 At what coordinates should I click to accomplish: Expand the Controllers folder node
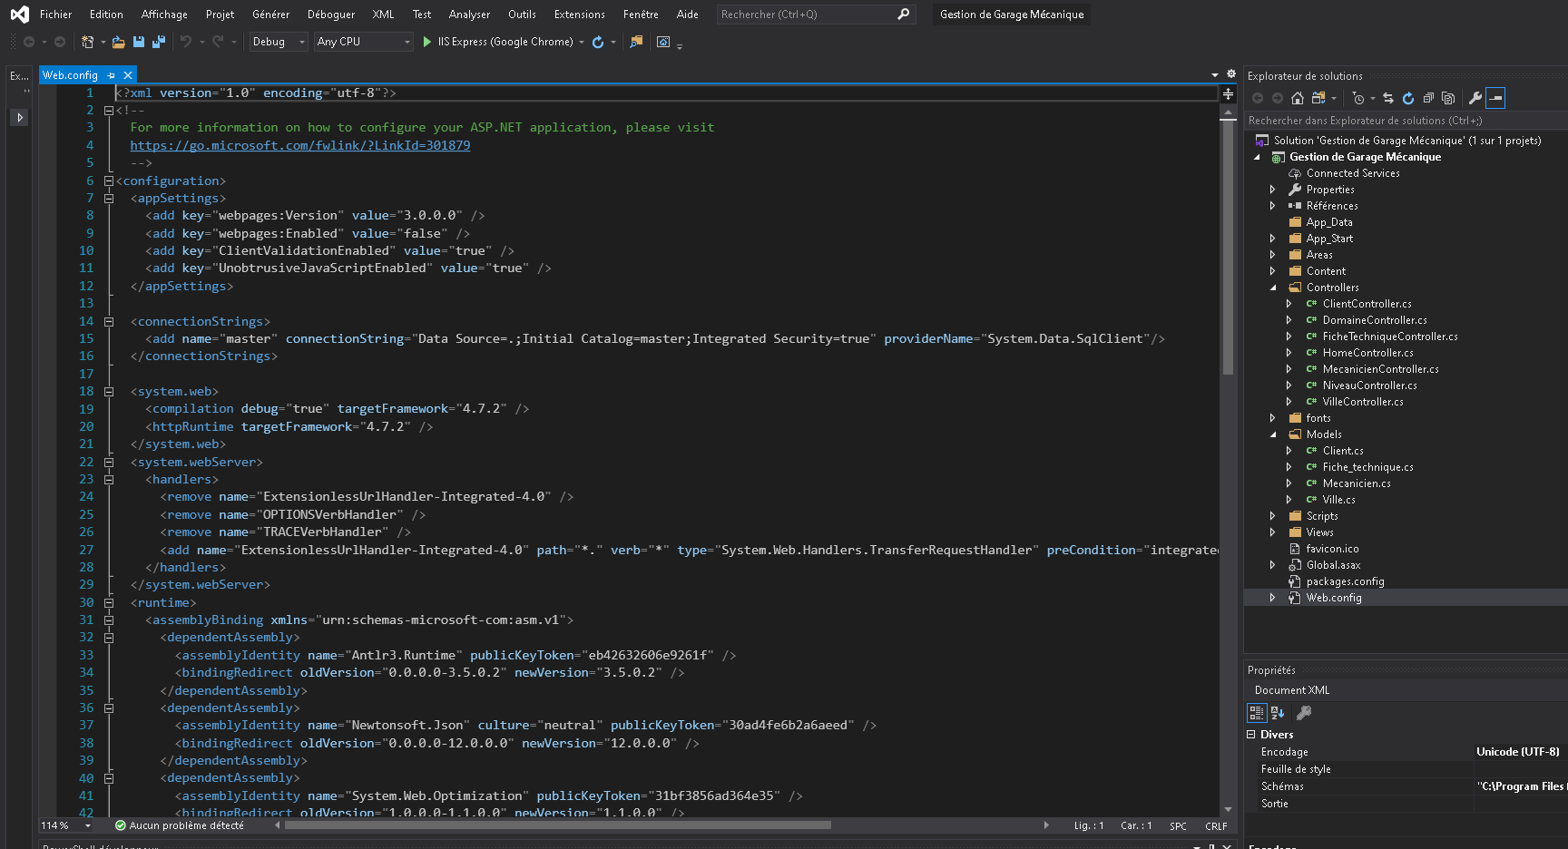1274,287
